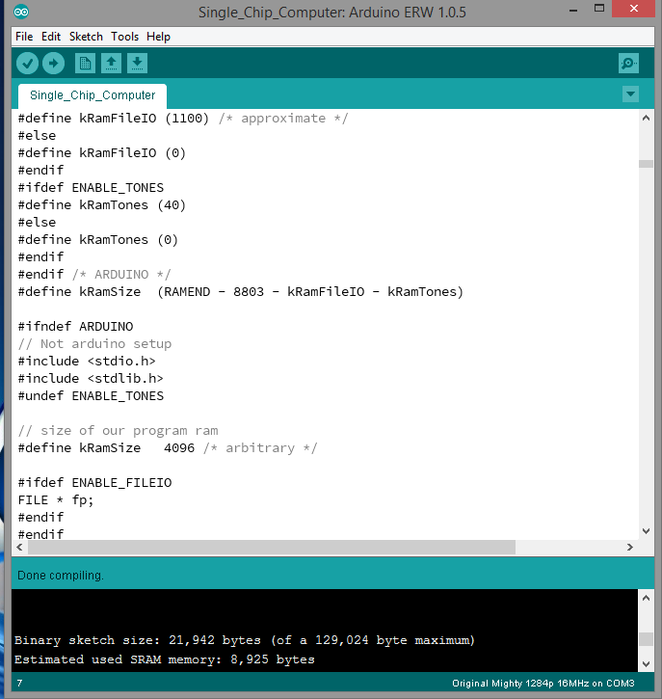Minimize the Arduino window
The width and height of the screenshot is (662, 699).
[x=573, y=9]
